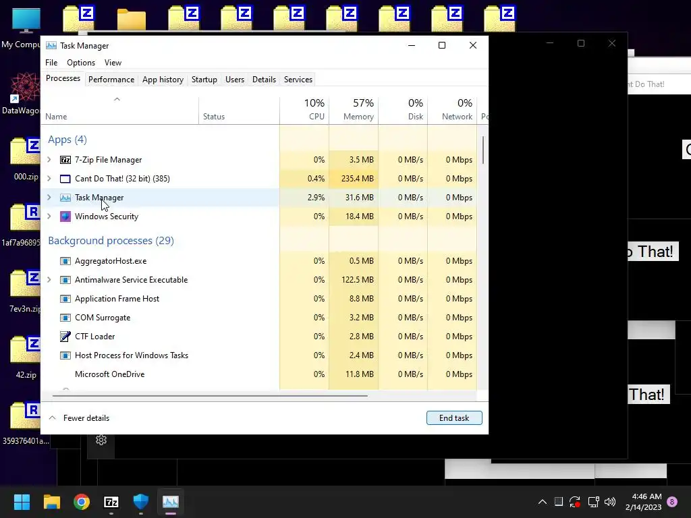Click the AggregatorHost.exe process icon

(x=65, y=261)
